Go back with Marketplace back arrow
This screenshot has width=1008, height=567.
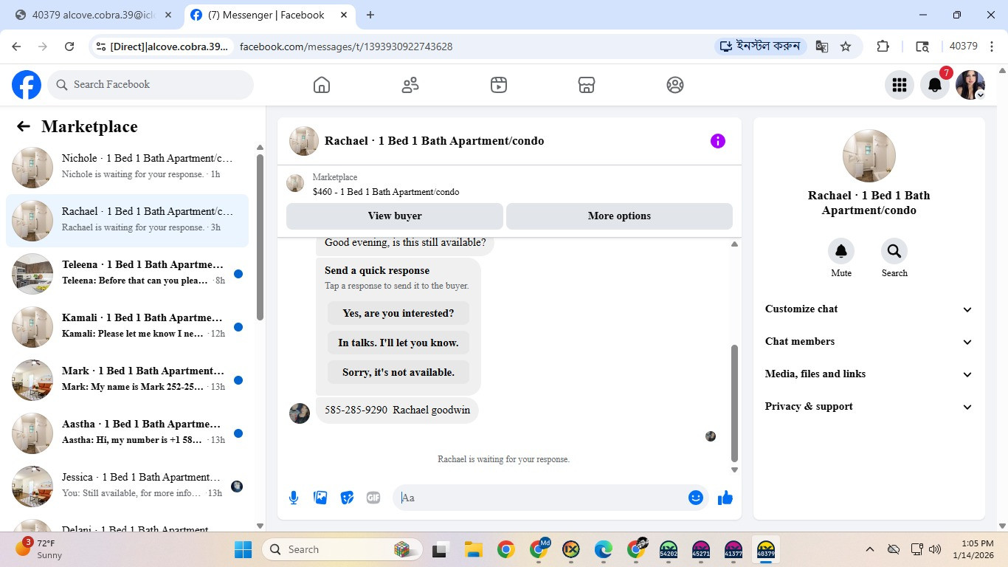(x=24, y=126)
